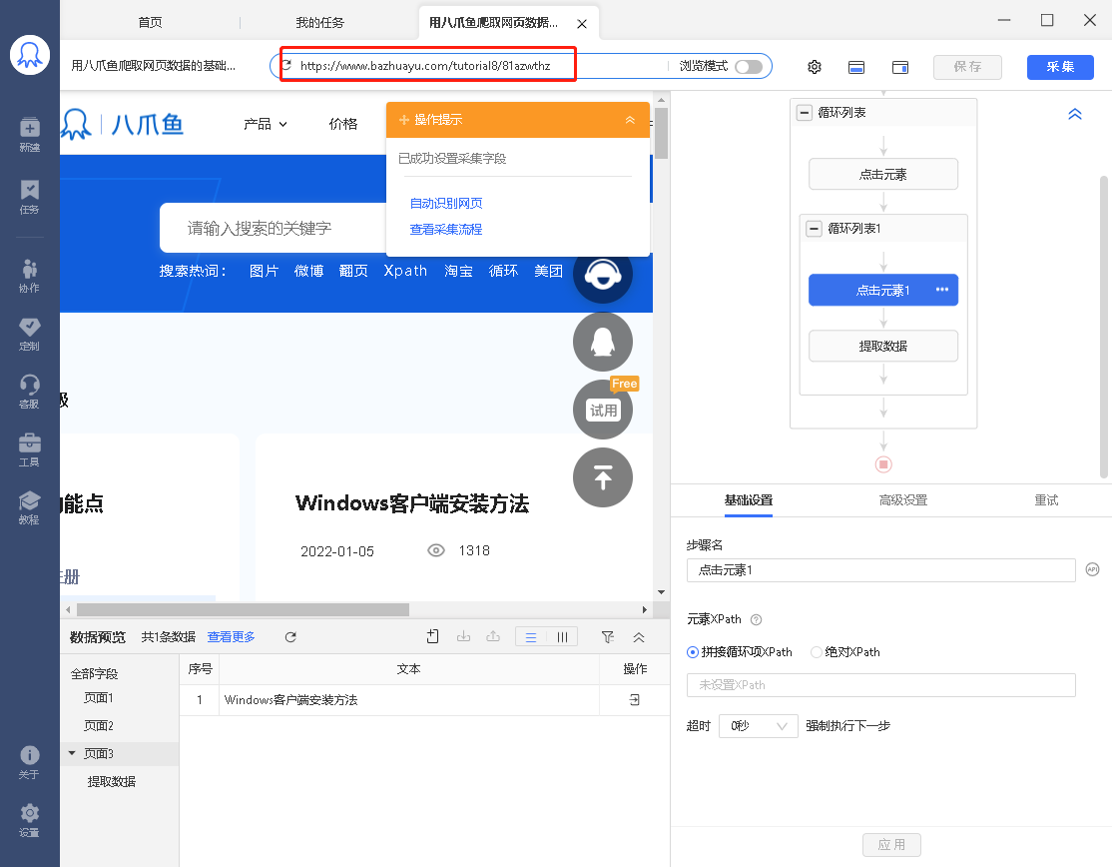Open options menu on 点击元素1 step
Viewport: 1112px width, 867px height.
click(941, 290)
